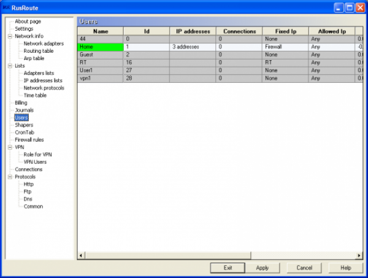Select Adapters lists item
This screenshot has height=278, width=368.
pyautogui.click(x=39, y=73)
